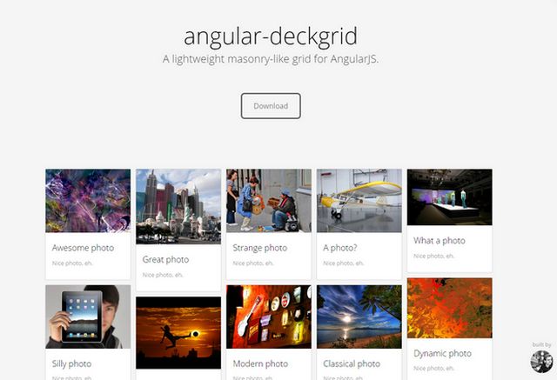
Task: Open the 'What a photo' title
Action: click(440, 241)
